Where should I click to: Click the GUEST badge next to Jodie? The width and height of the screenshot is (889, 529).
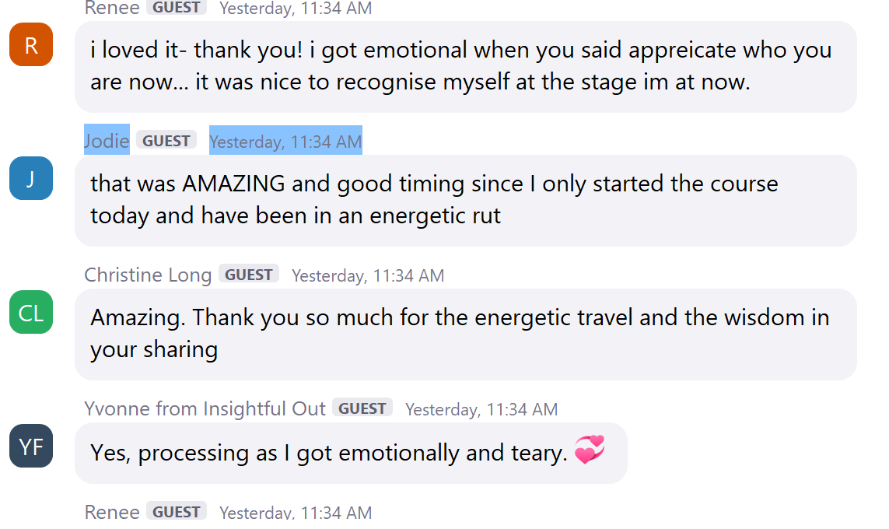(166, 141)
